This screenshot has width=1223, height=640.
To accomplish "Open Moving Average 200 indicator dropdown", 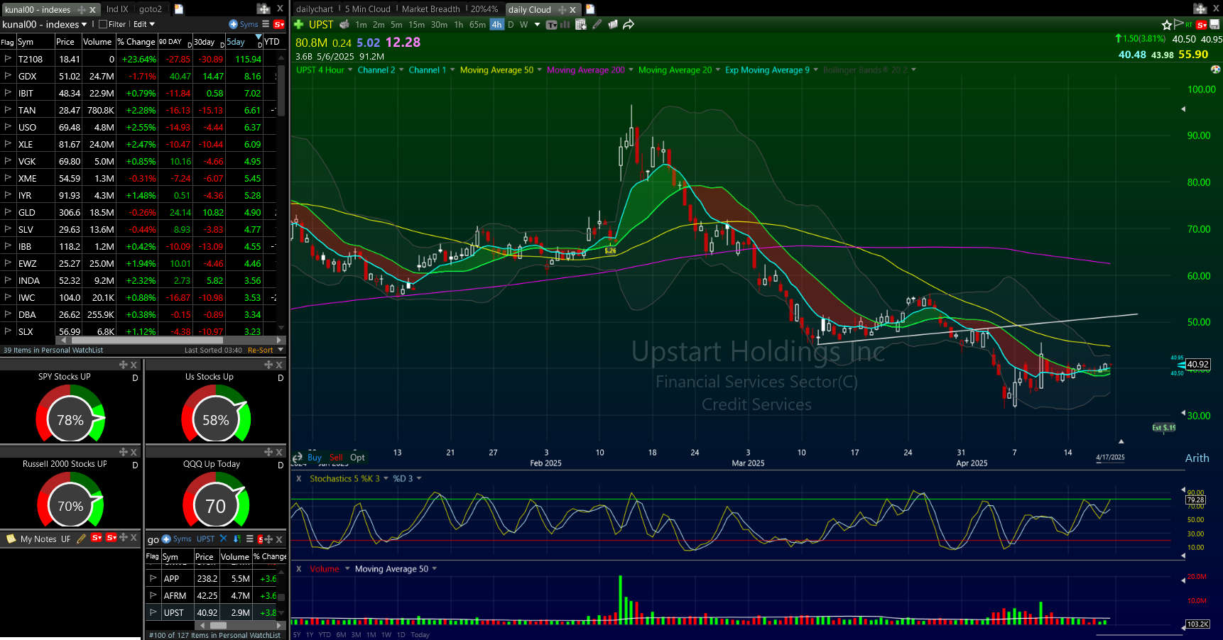I will tap(631, 70).
